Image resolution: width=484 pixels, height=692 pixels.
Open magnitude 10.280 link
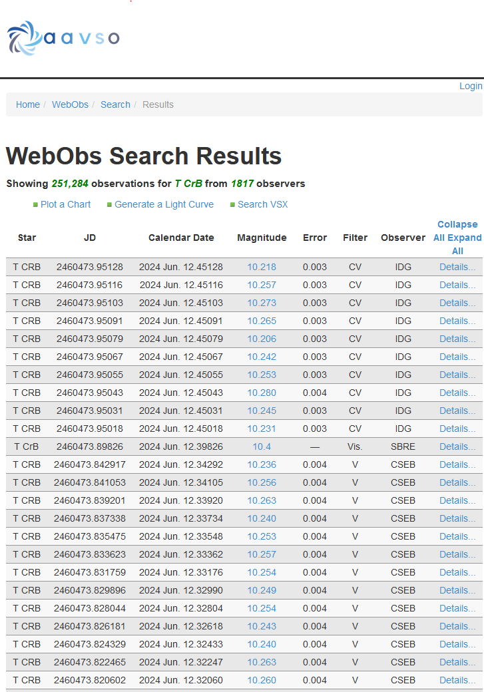click(262, 393)
